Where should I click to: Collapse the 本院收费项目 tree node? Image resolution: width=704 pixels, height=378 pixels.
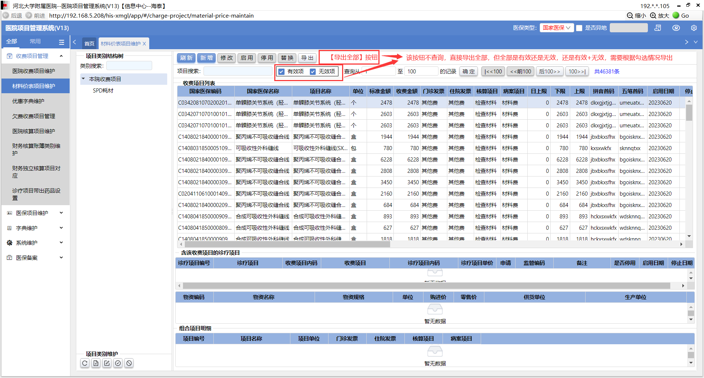point(84,79)
